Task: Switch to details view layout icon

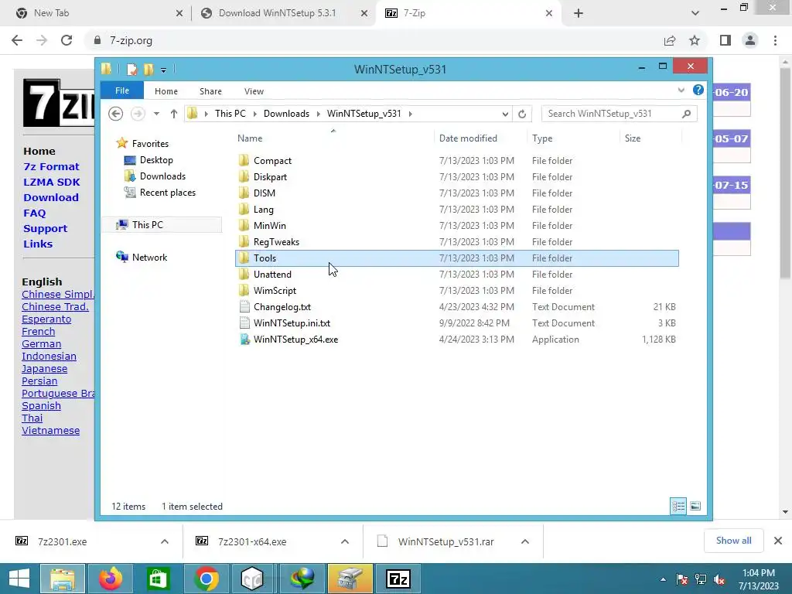Action: [678, 506]
